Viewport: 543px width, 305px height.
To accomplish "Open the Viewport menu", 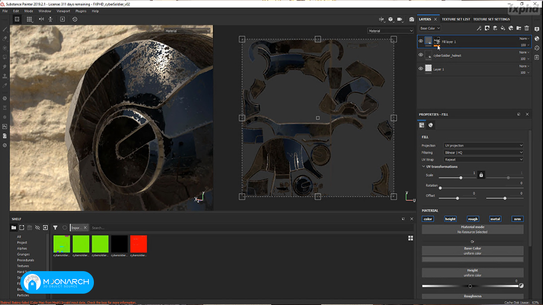I will 63,11.
